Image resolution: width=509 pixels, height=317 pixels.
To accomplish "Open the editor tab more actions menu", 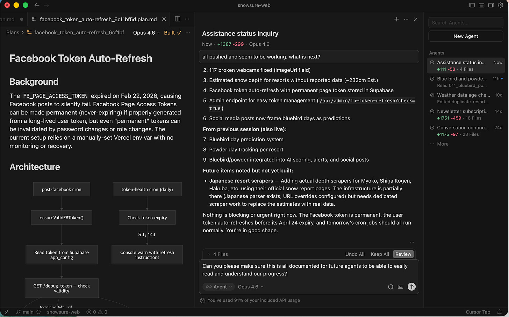I will point(187,19).
